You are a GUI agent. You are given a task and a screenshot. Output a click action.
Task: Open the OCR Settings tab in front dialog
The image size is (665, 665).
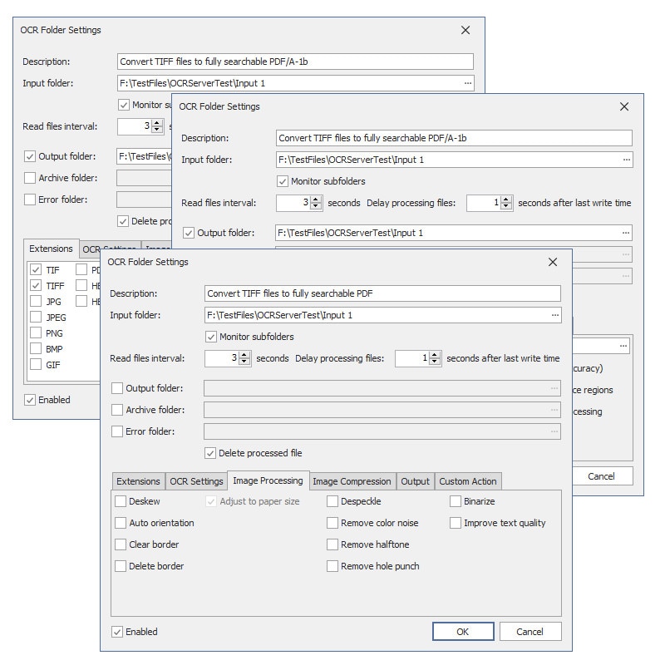click(x=196, y=481)
